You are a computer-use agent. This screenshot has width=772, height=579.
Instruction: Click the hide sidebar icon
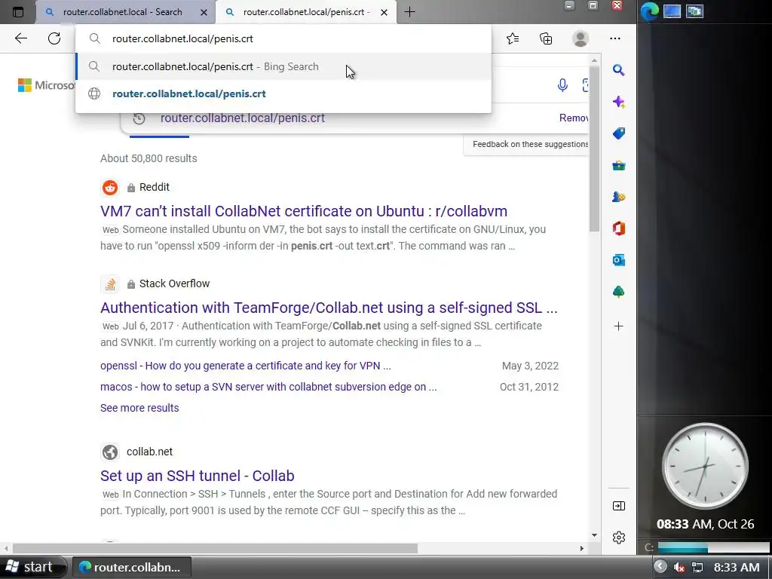pos(619,506)
